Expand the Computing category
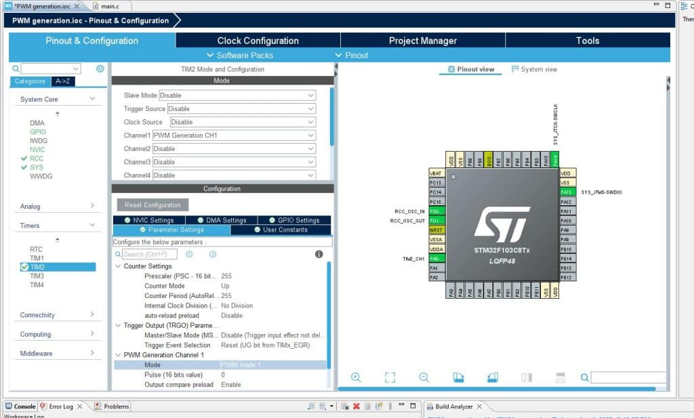The image size is (694, 418). coord(58,334)
